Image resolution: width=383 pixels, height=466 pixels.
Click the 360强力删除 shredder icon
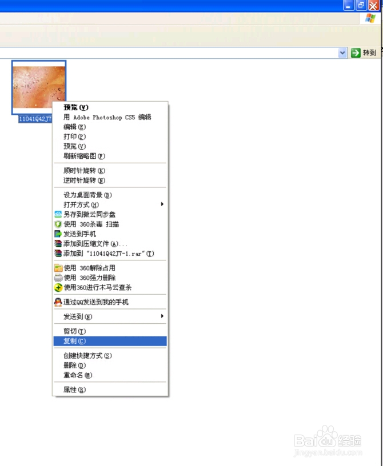point(58,278)
